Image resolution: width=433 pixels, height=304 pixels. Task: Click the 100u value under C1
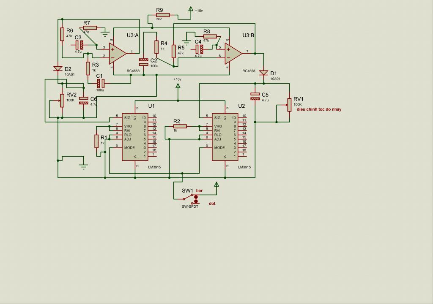[x=100, y=90]
